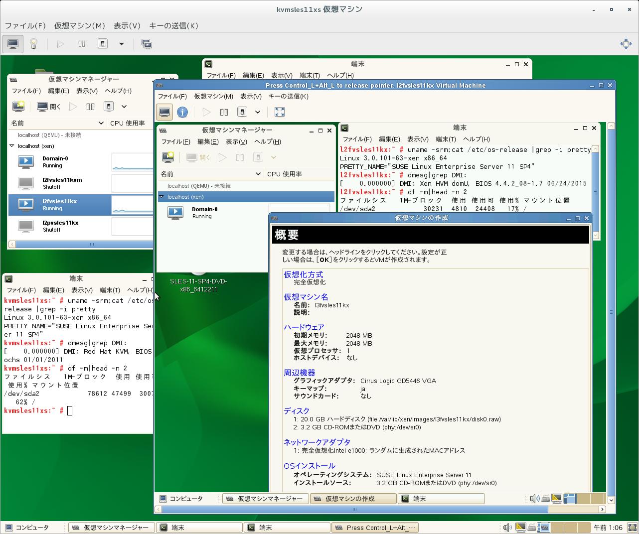The width and height of the screenshot is (639, 534).
Task: Click the ハードウェア headline link
Action: point(304,327)
